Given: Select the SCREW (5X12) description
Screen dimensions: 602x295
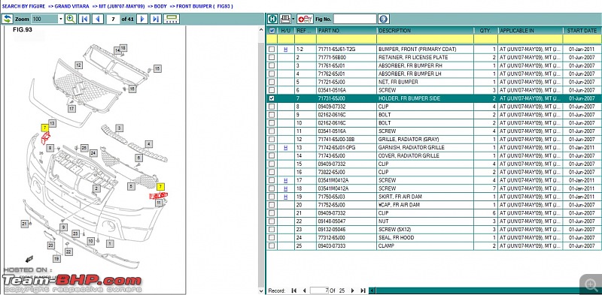Looking at the screenshot, I should click(x=394, y=230).
